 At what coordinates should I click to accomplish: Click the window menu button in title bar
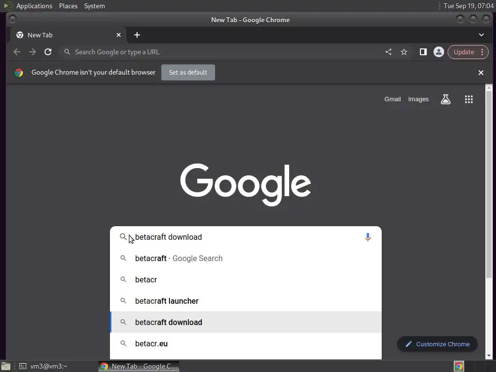click(x=12, y=19)
